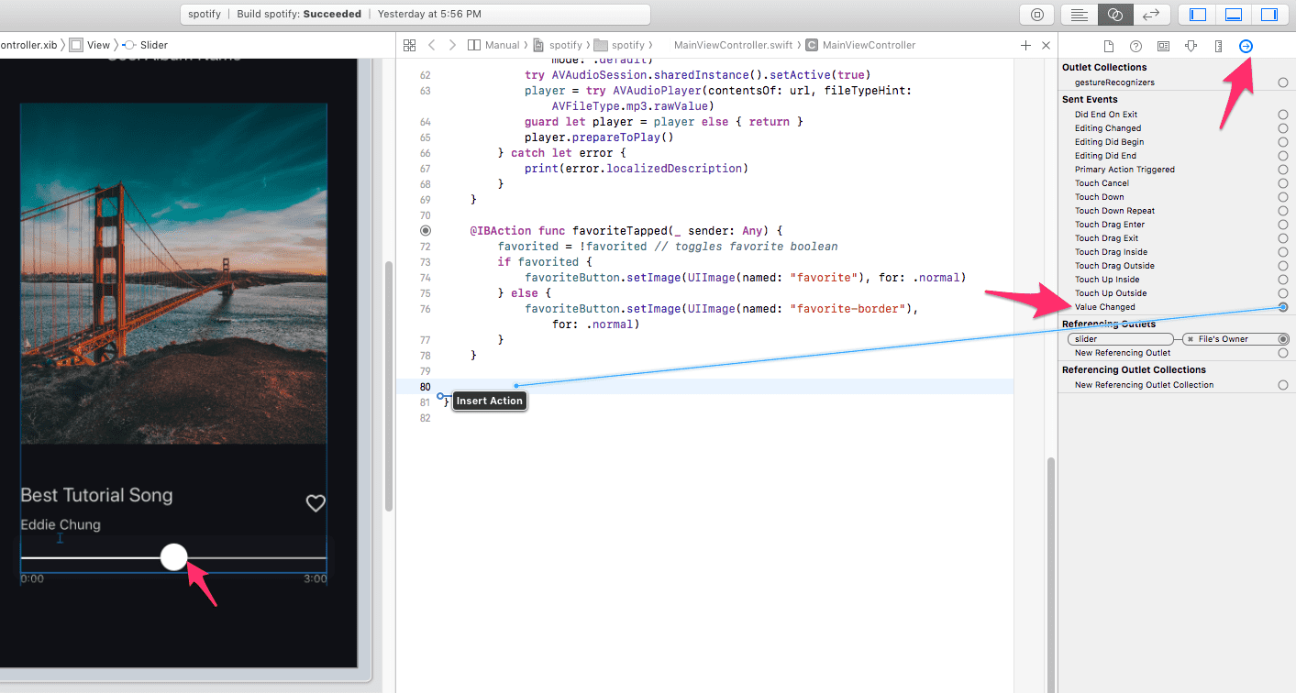The width and height of the screenshot is (1296, 693).
Task: Go forward in editor history
Action: point(452,45)
